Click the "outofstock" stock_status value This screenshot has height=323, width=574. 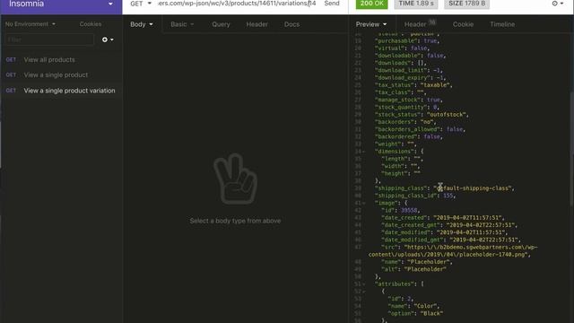(x=446, y=115)
